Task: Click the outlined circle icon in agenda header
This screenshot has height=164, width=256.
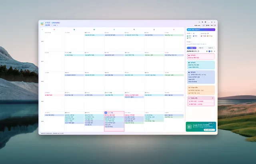Action: coord(212,51)
